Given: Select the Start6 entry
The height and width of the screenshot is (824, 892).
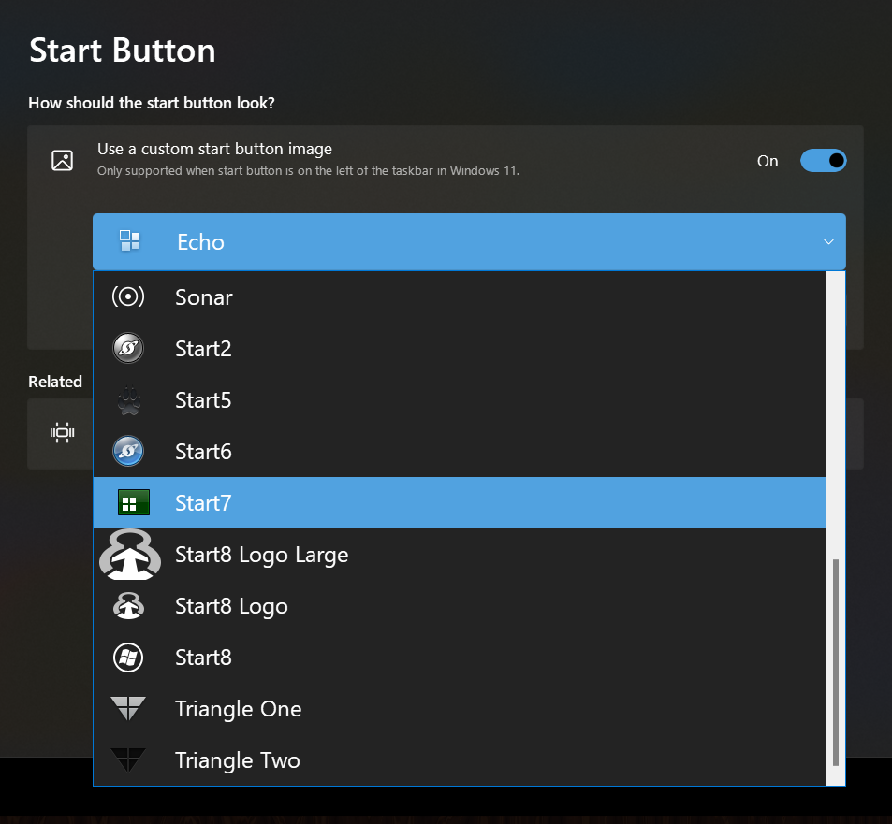Looking at the screenshot, I should pyautogui.click(x=459, y=451).
